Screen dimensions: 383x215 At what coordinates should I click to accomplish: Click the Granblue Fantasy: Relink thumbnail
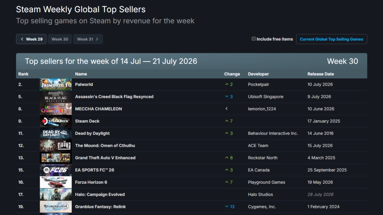tap(56, 207)
